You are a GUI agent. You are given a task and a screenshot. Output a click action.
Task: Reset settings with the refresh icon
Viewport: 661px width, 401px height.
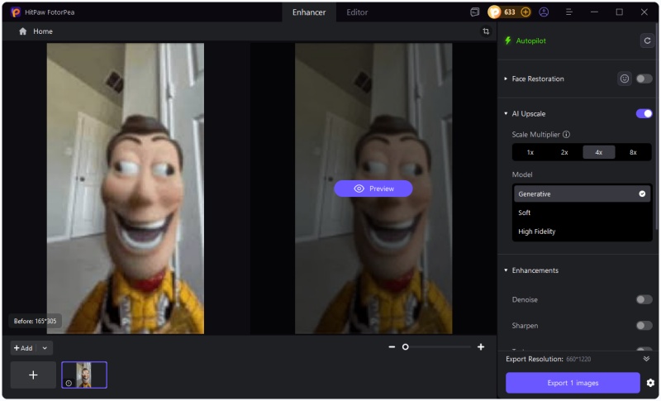point(647,41)
